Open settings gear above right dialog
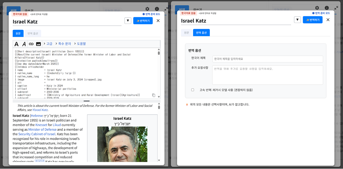The width and height of the screenshot is (343, 169). pyautogui.click(x=317, y=8)
